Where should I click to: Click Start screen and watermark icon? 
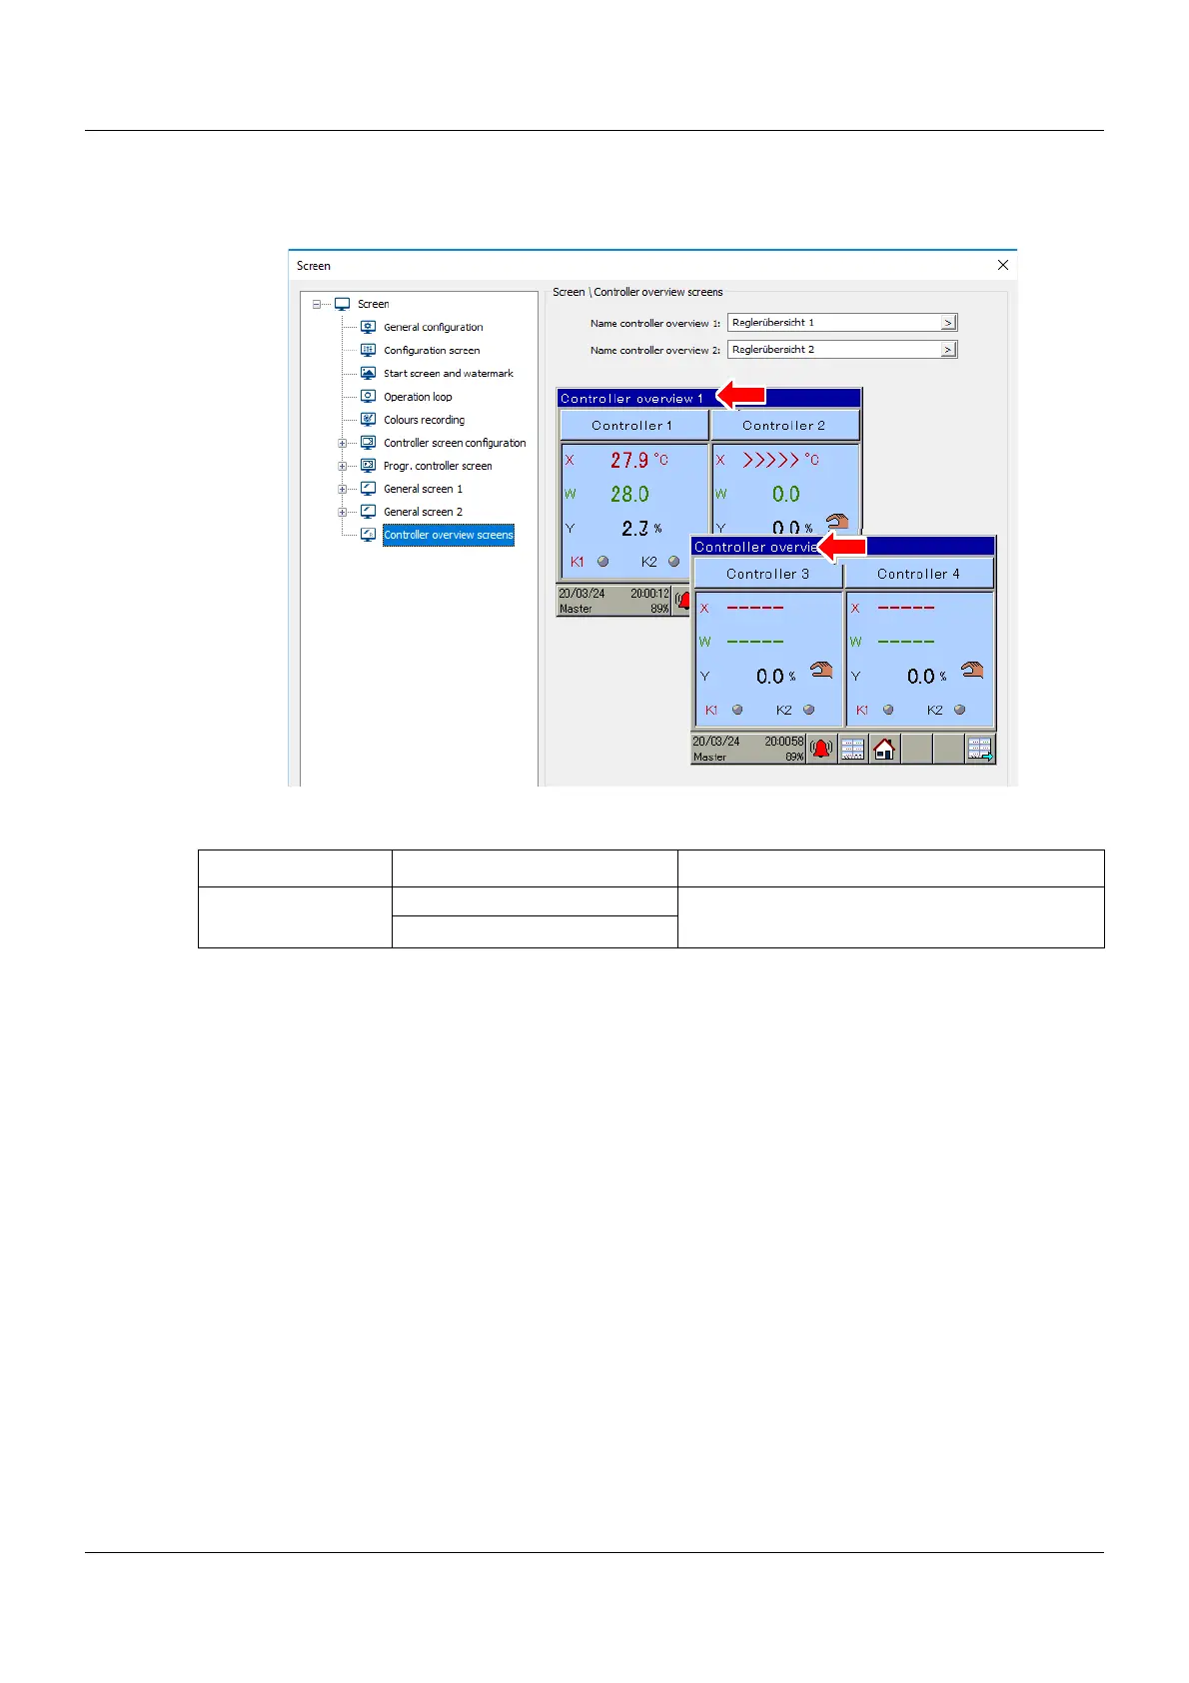point(368,373)
